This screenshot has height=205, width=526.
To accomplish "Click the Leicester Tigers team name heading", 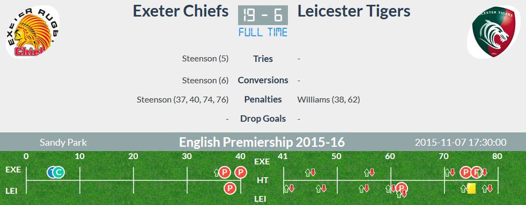I will tap(354, 11).
